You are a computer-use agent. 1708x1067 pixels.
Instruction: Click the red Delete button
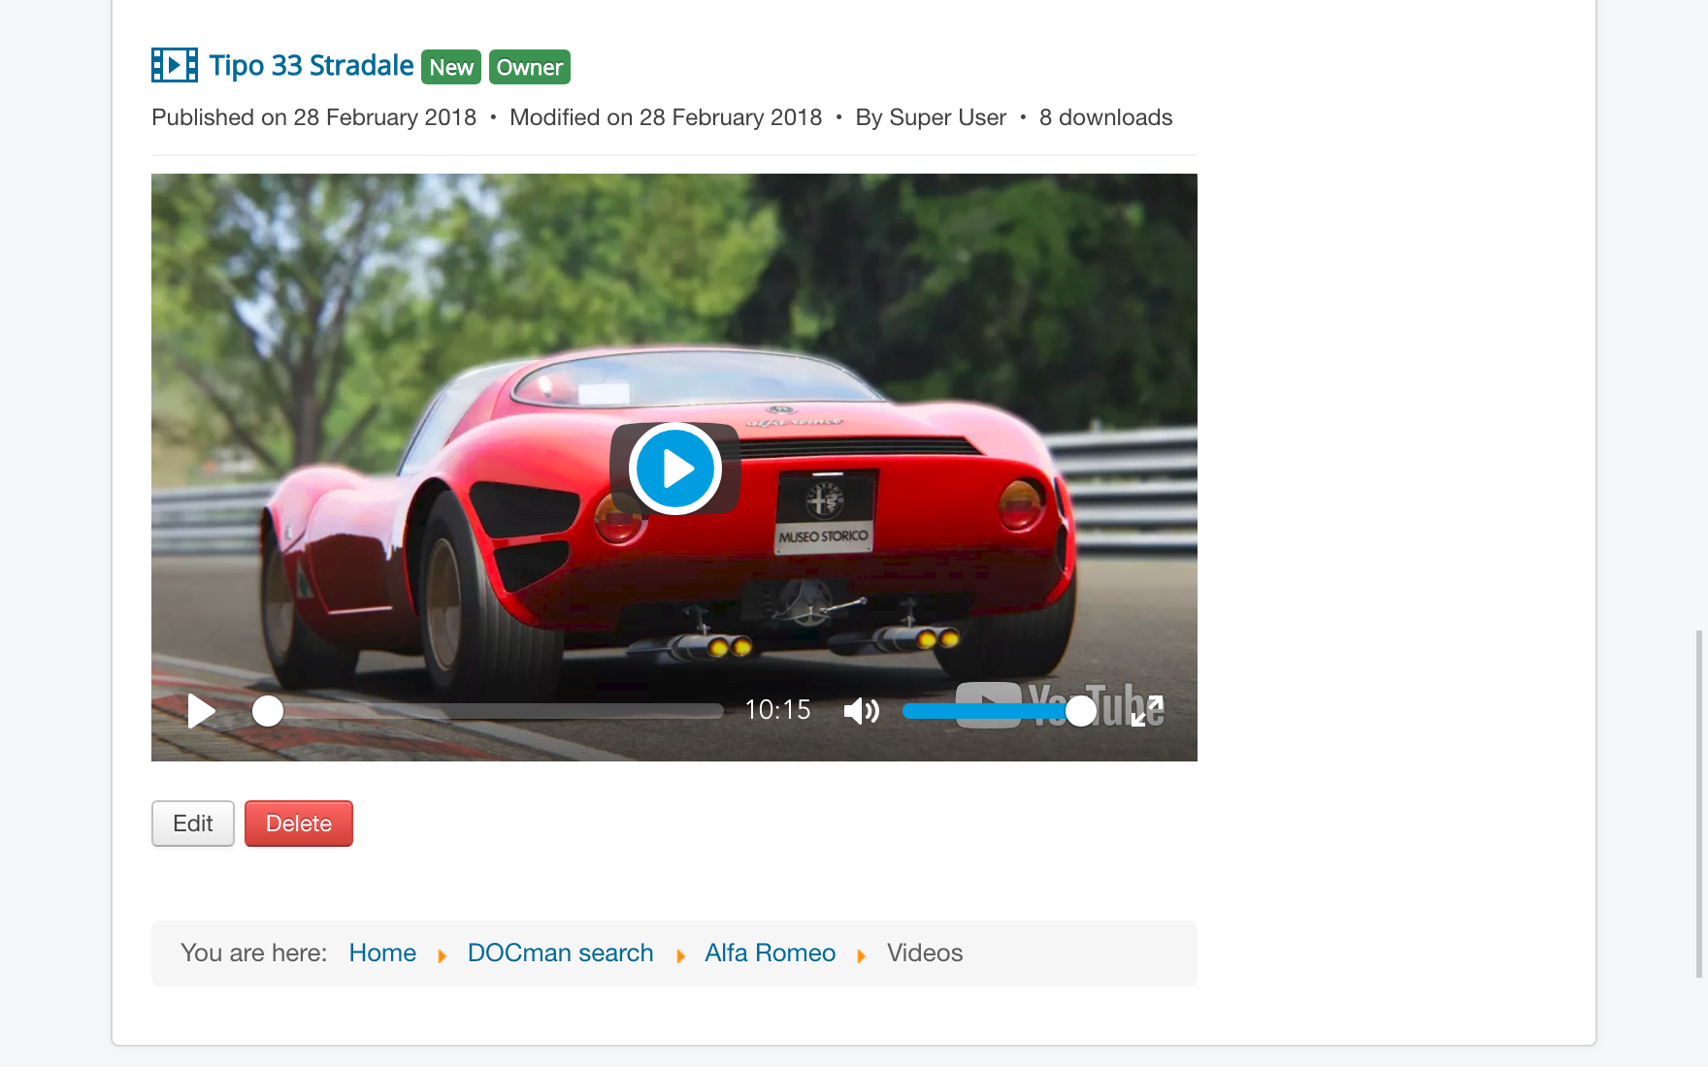click(x=299, y=824)
